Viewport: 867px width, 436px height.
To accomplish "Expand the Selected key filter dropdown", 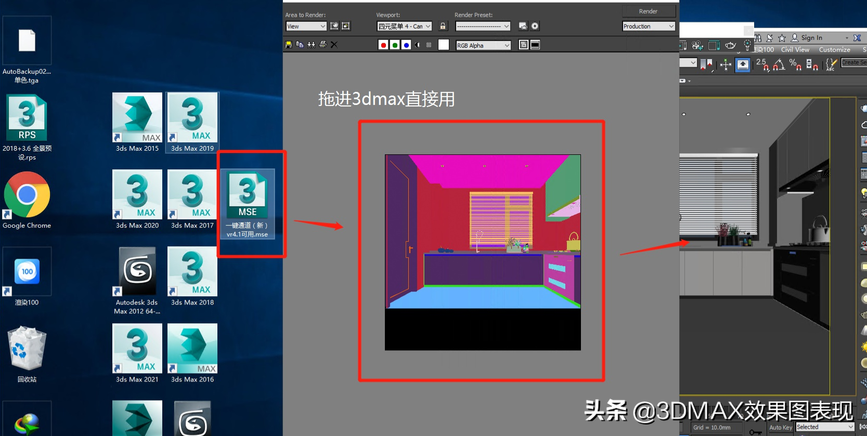I will coord(825,427).
